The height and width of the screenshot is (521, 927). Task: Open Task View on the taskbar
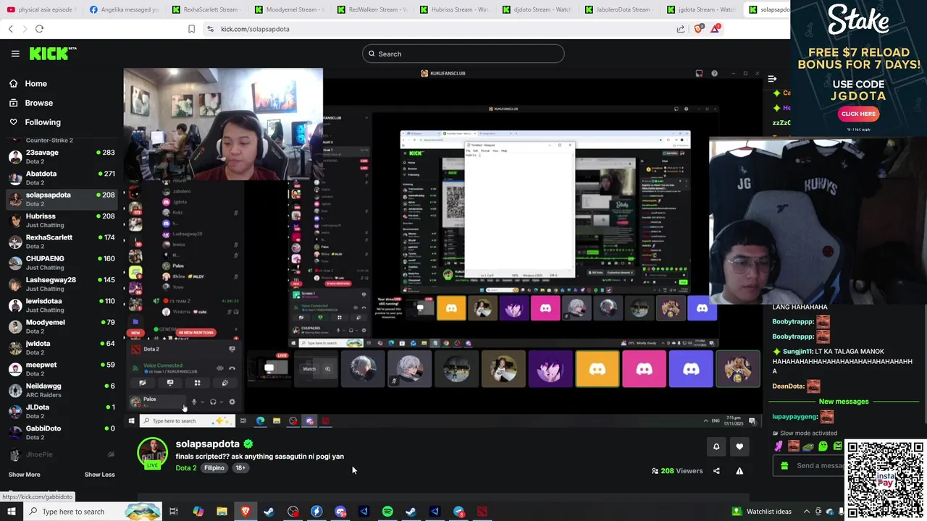174,512
